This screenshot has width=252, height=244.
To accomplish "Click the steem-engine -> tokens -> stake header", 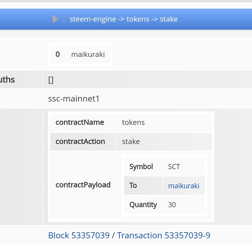I will (123, 19).
